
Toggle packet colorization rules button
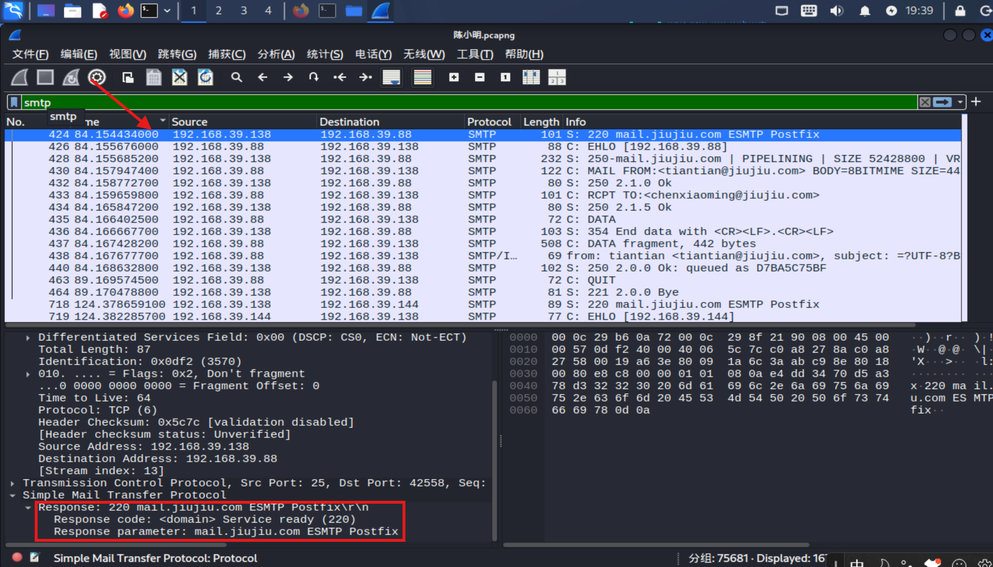(x=423, y=77)
